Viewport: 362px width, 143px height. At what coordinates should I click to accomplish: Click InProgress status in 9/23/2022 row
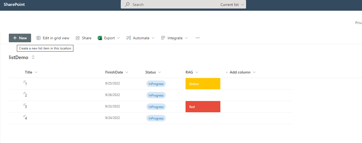[x=156, y=107]
